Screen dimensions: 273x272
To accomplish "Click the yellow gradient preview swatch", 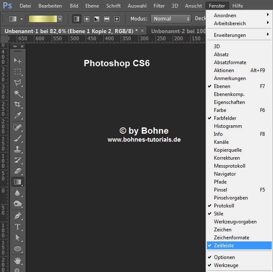I will [x=43, y=19].
